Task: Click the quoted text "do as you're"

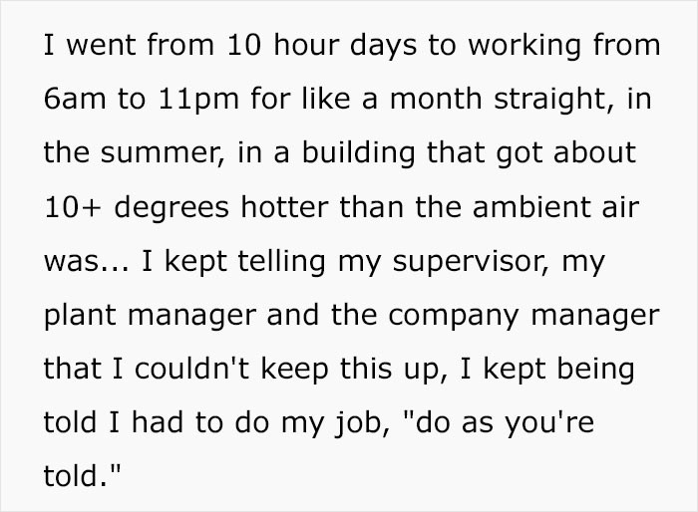Action: click(499, 424)
